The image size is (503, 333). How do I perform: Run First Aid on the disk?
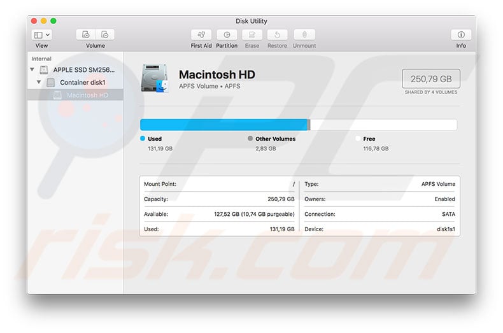click(201, 34)
